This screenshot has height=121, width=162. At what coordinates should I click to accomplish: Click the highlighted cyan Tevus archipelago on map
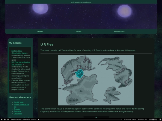tap(79, 73)
